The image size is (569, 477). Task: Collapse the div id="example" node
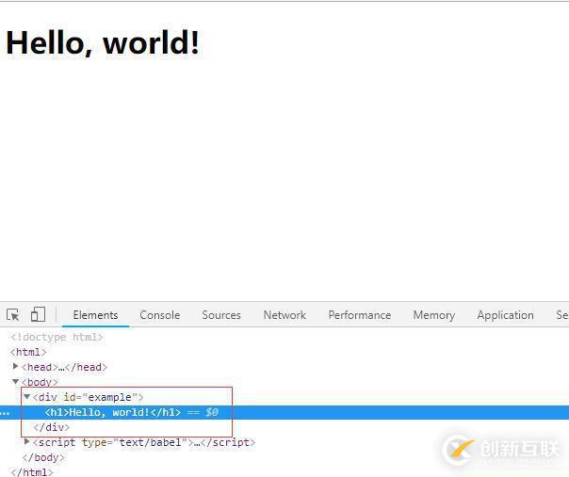click(27, 397)
